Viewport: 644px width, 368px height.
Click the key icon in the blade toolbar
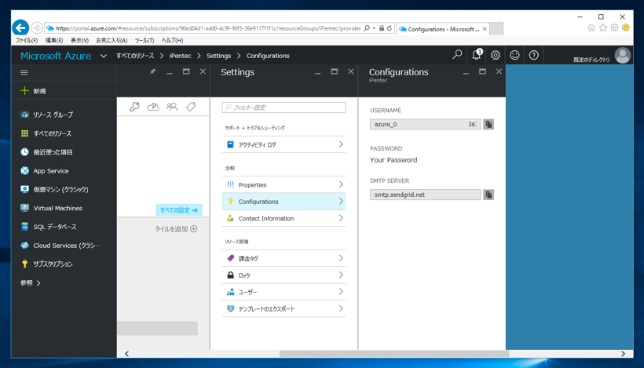[134, 107]
